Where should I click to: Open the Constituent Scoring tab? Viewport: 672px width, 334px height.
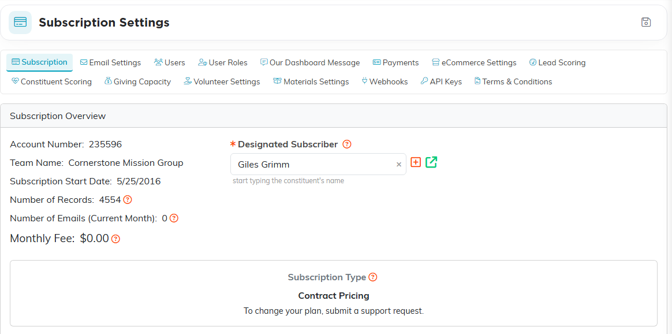tap(51, 81)
